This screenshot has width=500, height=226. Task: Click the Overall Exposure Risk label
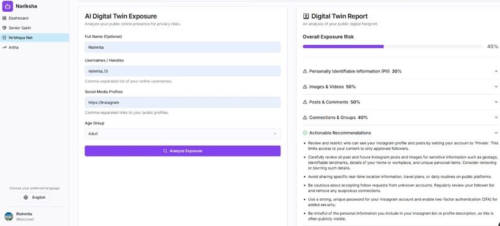pyautogui.click(x=328, y=37)
